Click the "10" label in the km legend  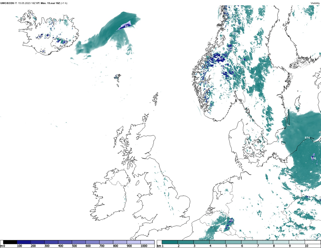point(306,246)
